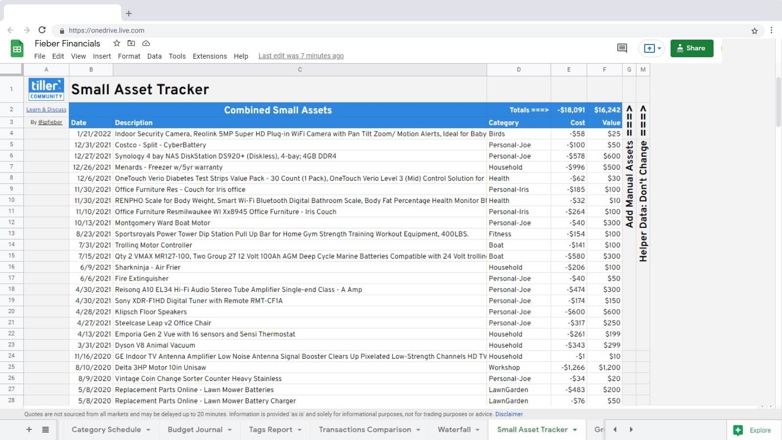782x440 pixels.
Task: Open the File menu
Action: click(x=40, y=56)
